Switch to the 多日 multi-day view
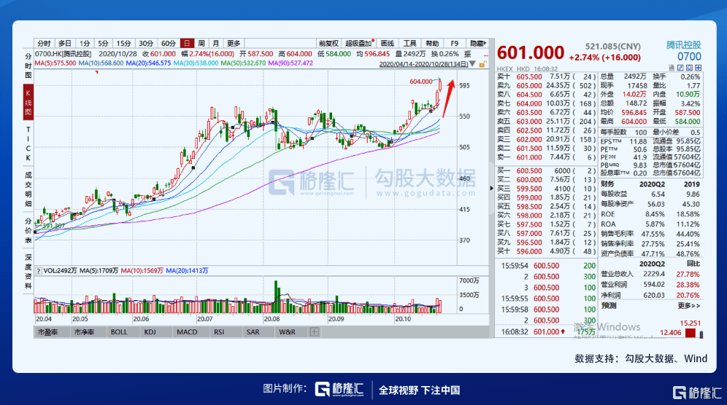The image size is (727, 405). click(64, 43)
